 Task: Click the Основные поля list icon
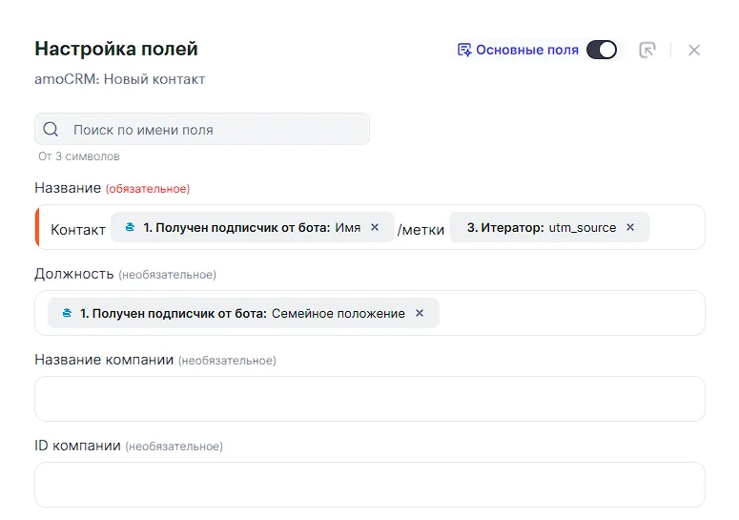pyautogui.click(x=464, y=50)
